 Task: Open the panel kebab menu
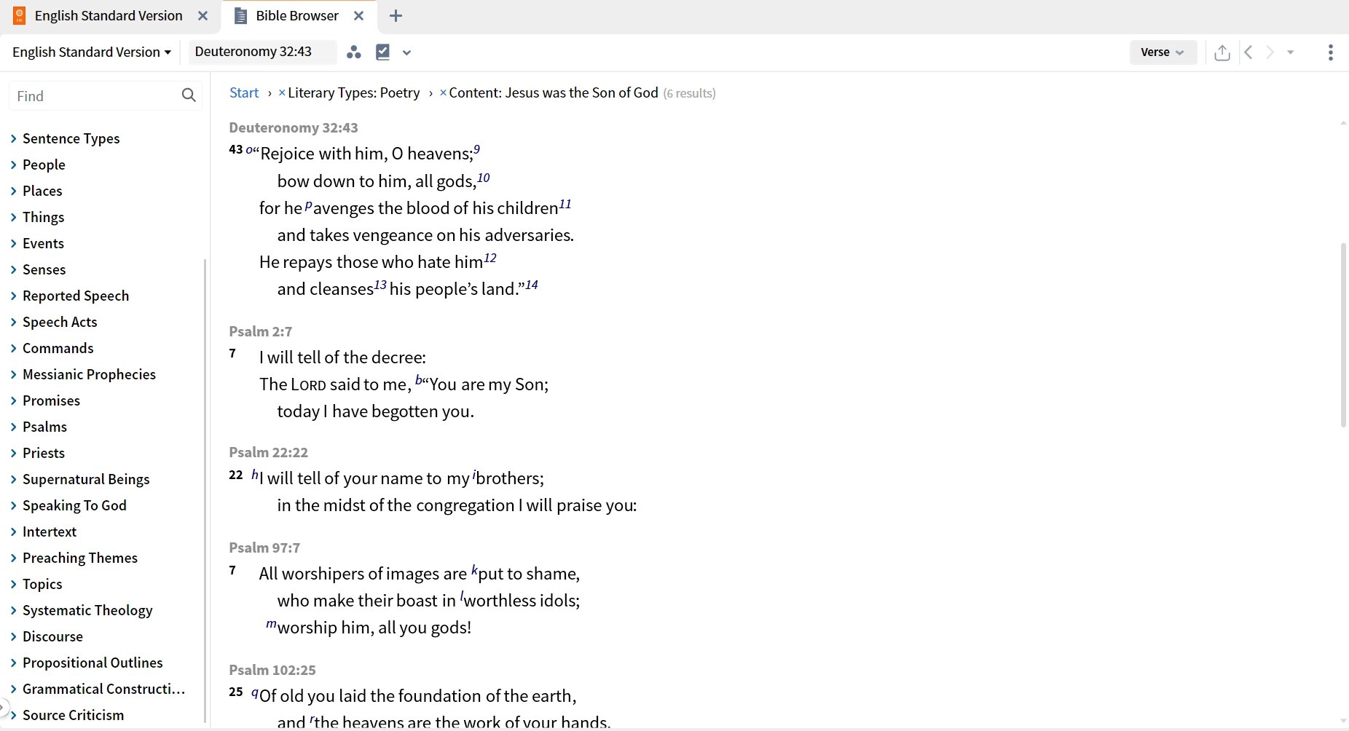pos(1331,52)
